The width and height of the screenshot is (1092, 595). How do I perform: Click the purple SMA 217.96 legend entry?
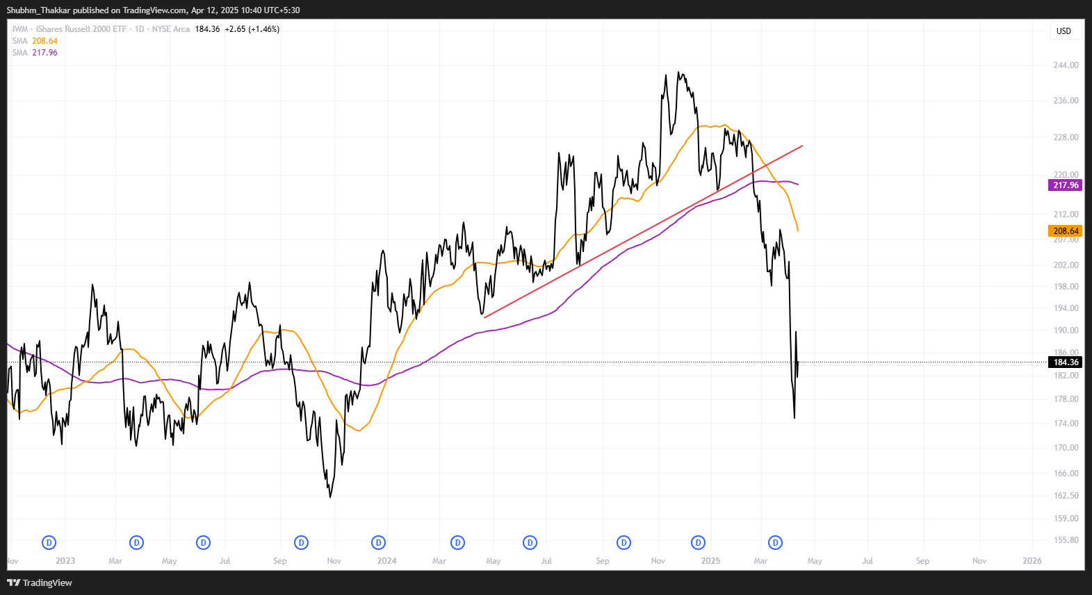35,53
